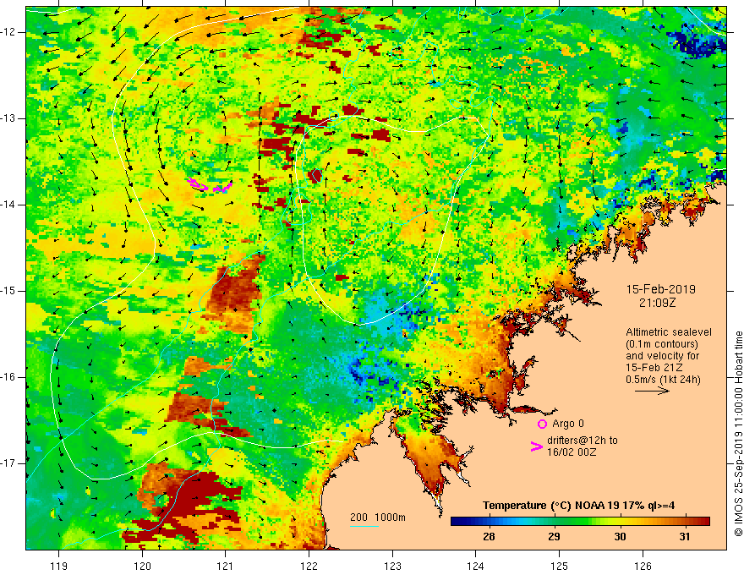
Task: Click the -15 latitude axis label
Action: point(8,291)
